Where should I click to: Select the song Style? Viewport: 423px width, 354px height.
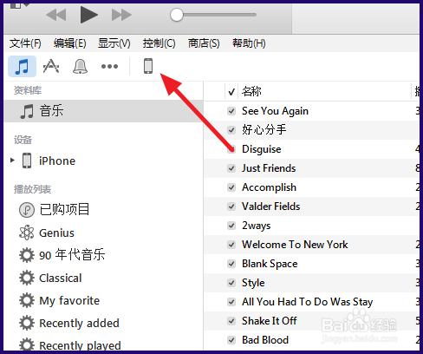tap(253, 283)
